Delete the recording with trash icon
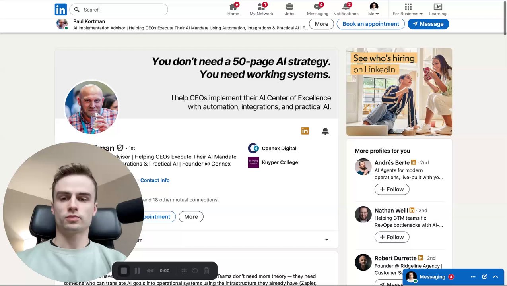 (x=206, y=271)
